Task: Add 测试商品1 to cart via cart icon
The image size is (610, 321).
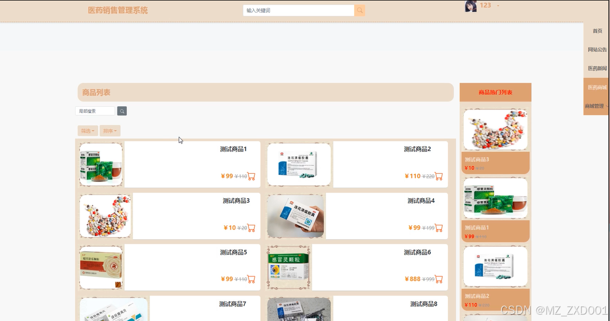Action: coord(252,176)
